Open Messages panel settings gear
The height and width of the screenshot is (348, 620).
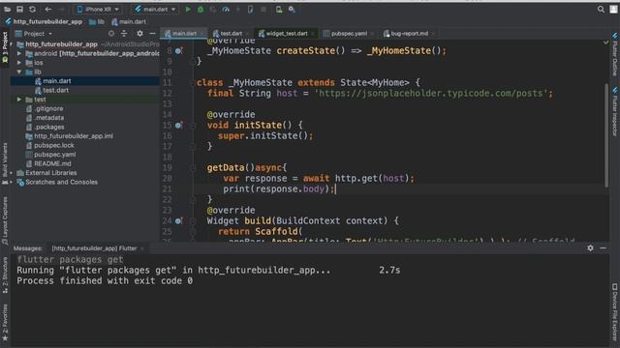coord(590,248)
